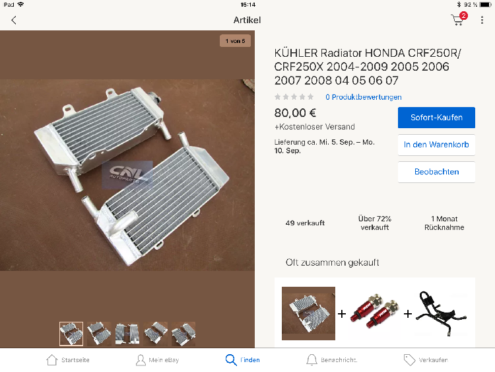Open the three-dot overflow menu
The image size is (495, 372).
(x=482, y=20)
